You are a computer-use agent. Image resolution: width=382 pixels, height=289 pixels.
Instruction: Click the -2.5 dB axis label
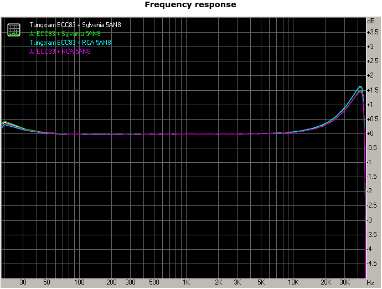pos(373,205)
